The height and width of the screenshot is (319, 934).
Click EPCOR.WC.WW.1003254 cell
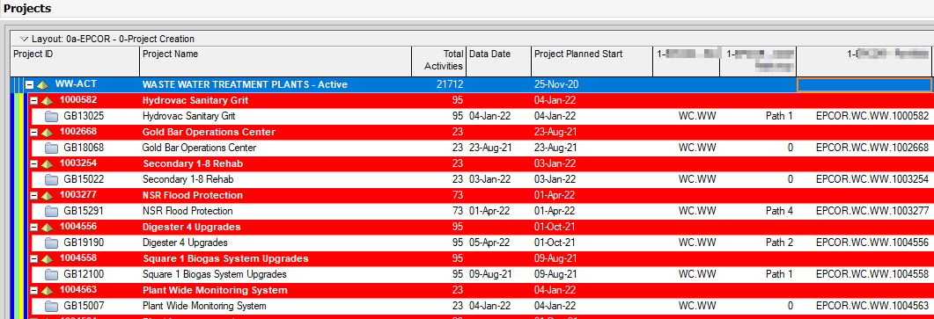[x=872, y=179]
